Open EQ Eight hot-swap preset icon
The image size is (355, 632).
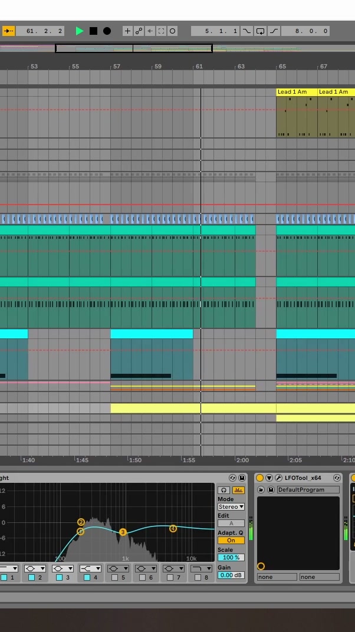click(232, 478)
